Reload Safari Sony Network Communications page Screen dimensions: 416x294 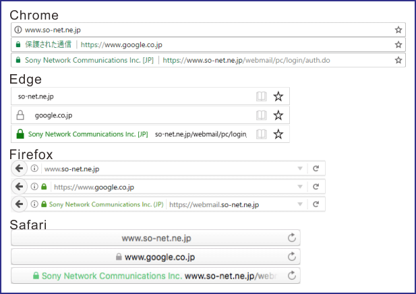[292, 275]
